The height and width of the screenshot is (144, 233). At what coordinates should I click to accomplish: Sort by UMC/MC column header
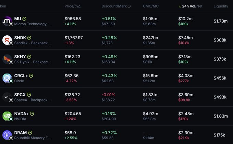(151, 6)
